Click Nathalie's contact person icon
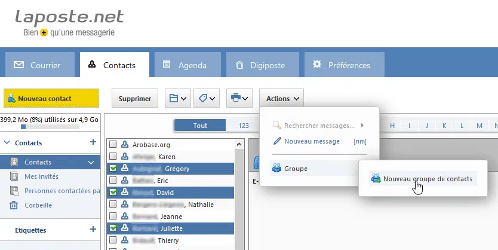The height and width of the screenshot is (250, 498). pyautogui.click(x=124, y=204)
